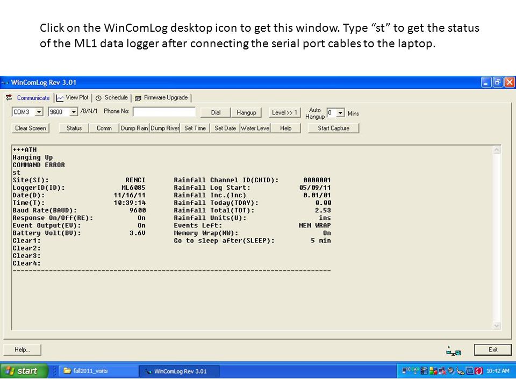
Task: Click into the Phone No input field
Action: coord(164,112)
